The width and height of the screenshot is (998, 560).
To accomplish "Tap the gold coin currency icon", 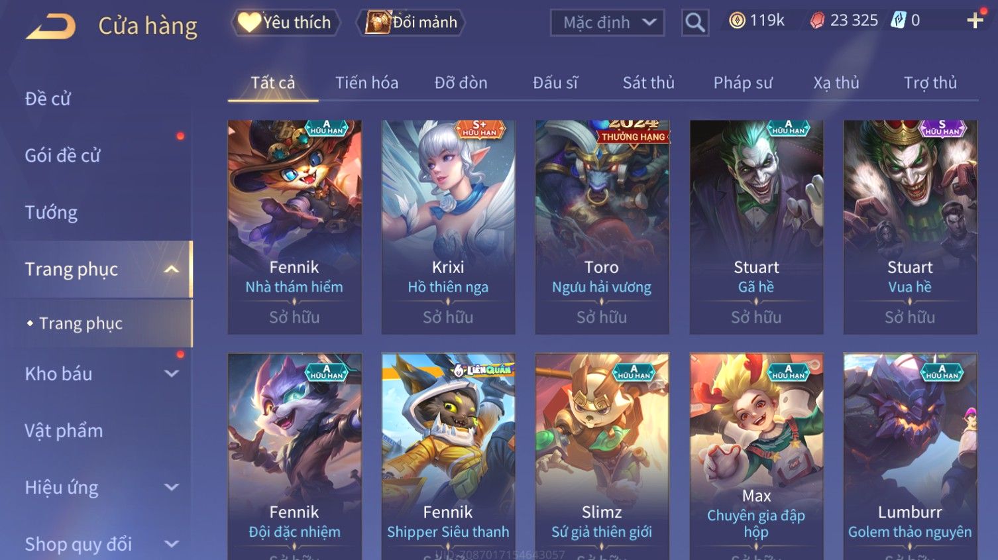I will click(737, 21).
